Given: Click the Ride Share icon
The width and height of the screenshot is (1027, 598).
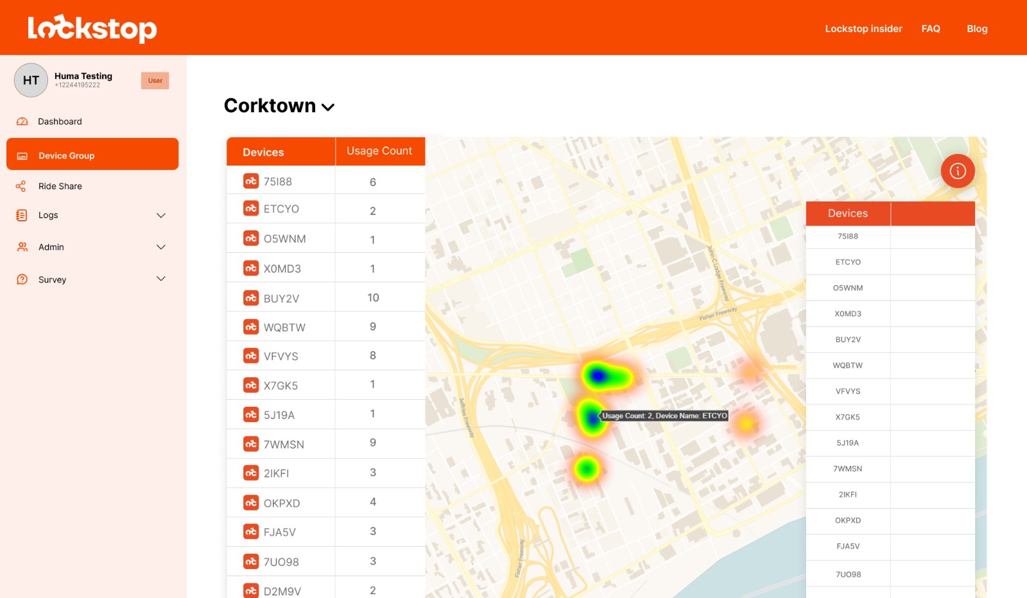Looking at the screenshot, I should click(x=21, y=186).
